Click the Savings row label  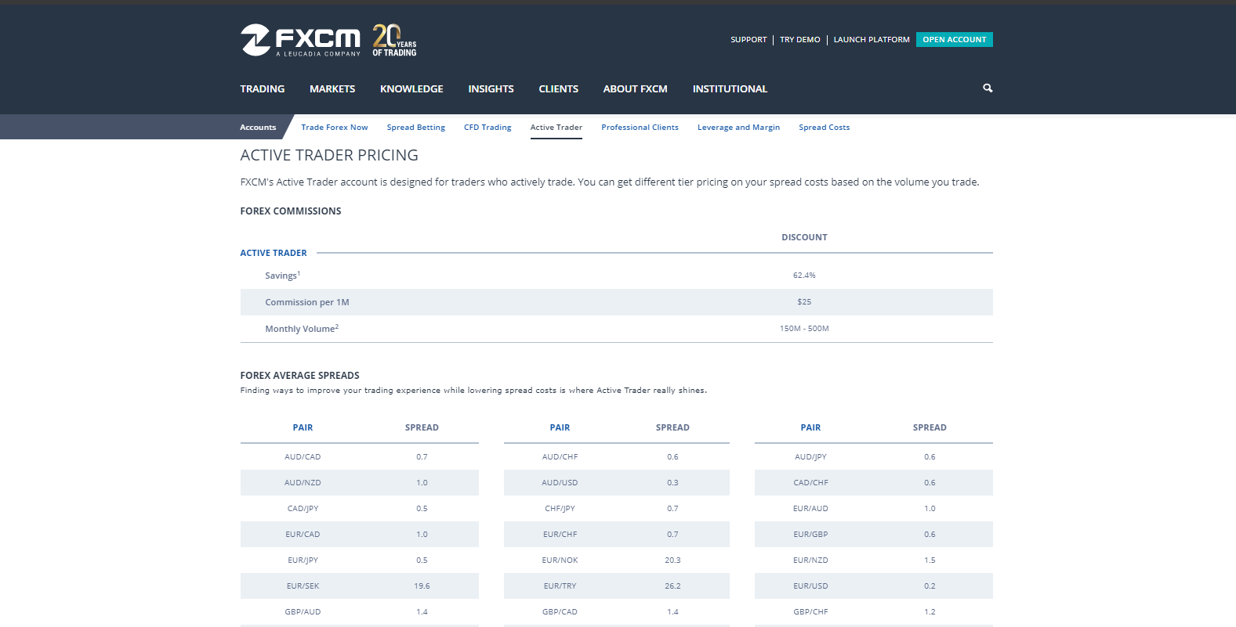(x=282, y=276)
